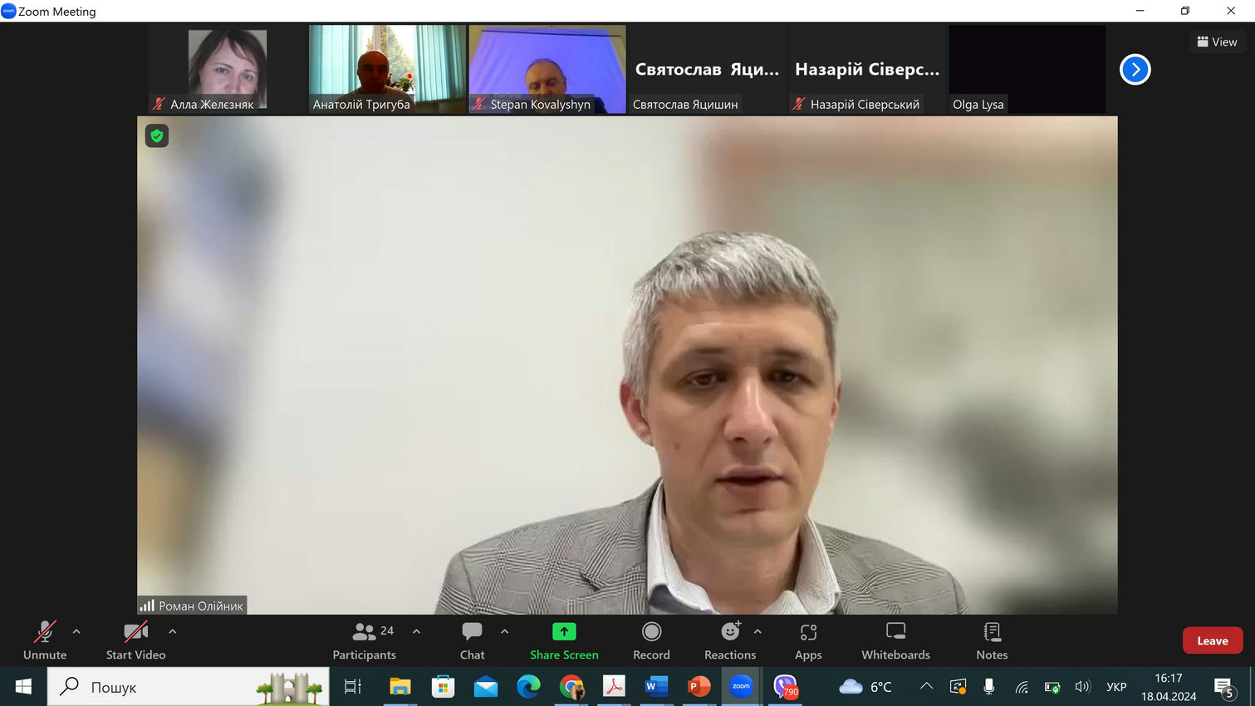Open the Chat panel
1255x706 pixels.
pos(472,640)
